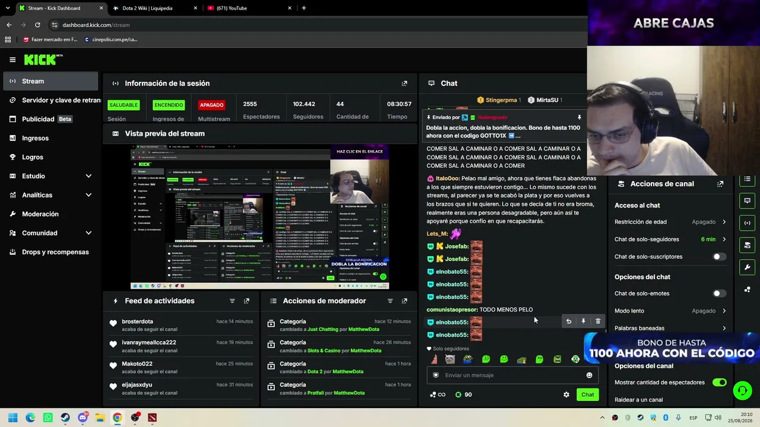Open Publicidad Beta in the sidebar
This screenshot has width=760, height=427.
(50, 119)
